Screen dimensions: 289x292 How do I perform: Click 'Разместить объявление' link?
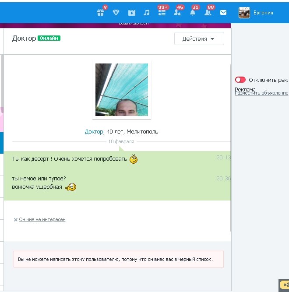pyautogui.click(x=261, y=93)
